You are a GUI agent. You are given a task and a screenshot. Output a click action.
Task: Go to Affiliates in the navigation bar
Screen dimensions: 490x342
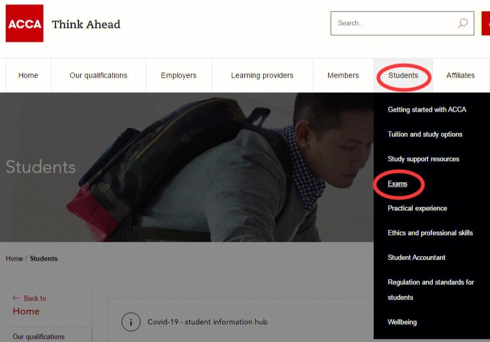point(461,76)
